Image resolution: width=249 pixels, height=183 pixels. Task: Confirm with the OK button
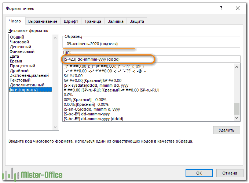199,173
